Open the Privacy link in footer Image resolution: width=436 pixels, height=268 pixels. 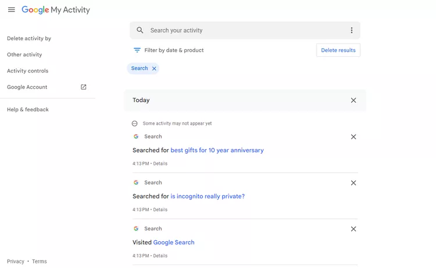pos(16,262)
